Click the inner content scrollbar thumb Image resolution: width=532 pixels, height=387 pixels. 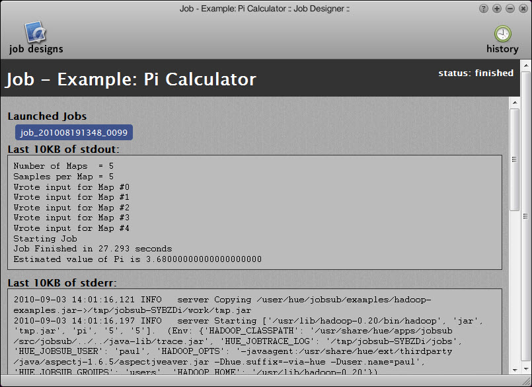pos(513,159)
